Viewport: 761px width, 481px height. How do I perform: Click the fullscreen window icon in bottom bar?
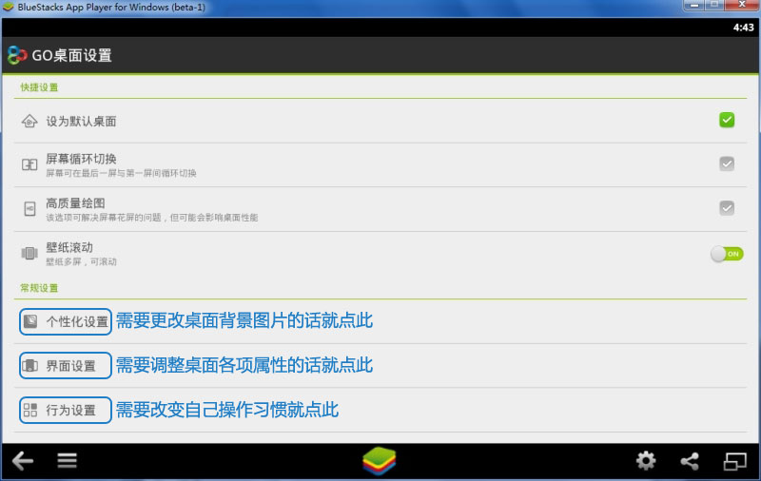pos(734,461)
